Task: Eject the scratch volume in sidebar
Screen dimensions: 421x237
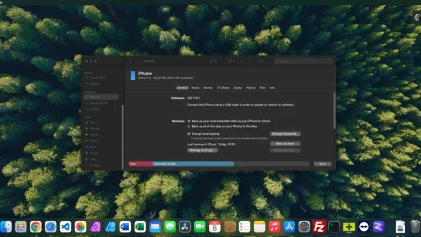Action: (x=116, y=109)
